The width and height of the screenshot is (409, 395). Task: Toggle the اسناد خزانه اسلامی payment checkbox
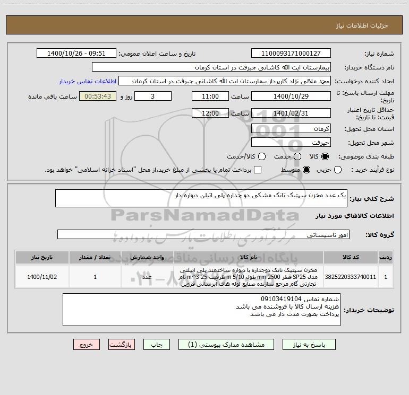258,170
